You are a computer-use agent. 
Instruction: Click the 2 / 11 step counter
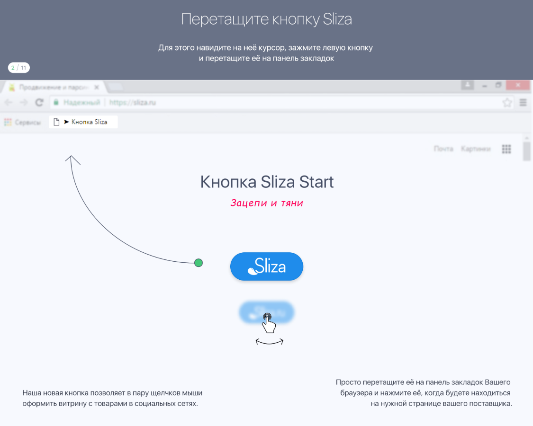click(x=18, y=68)
